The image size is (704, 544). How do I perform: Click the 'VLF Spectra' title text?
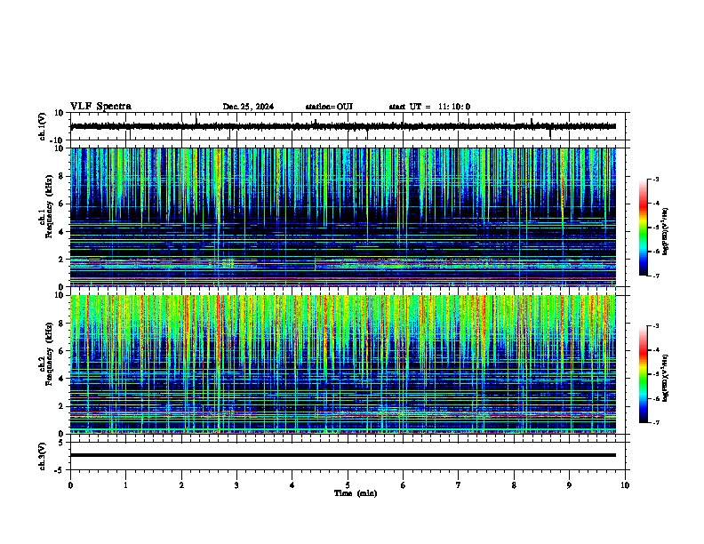coord(100,107)
